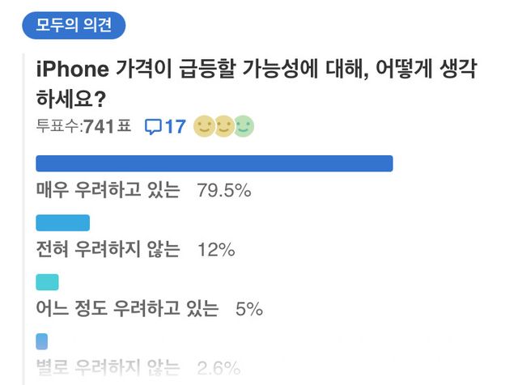Click the green smiley face emoji
The image size is (518, 385).
click(x=244, y=127)
